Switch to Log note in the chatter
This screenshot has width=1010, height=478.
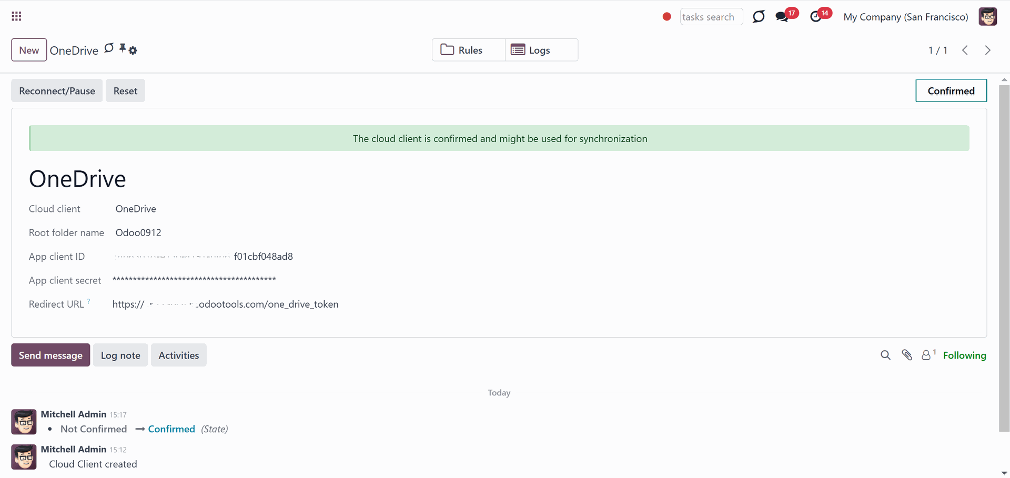(x=120, y=355)
